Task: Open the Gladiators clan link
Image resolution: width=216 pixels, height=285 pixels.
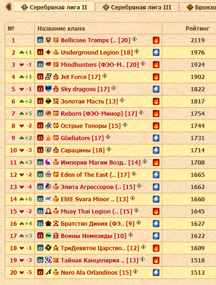Action: pyautogui.click(x=82, y=138)
